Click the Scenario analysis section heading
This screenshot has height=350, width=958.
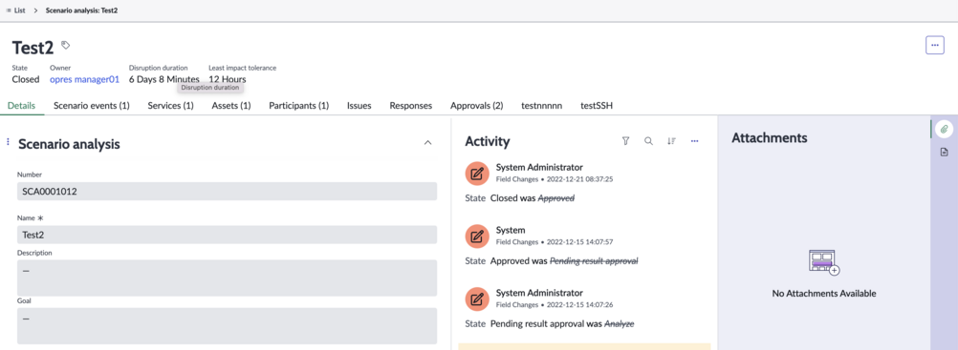point(69,144)
